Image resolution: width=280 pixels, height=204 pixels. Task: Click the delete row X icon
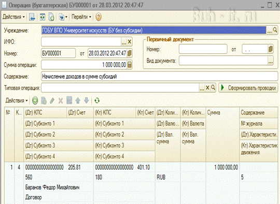tap(61, 101)
